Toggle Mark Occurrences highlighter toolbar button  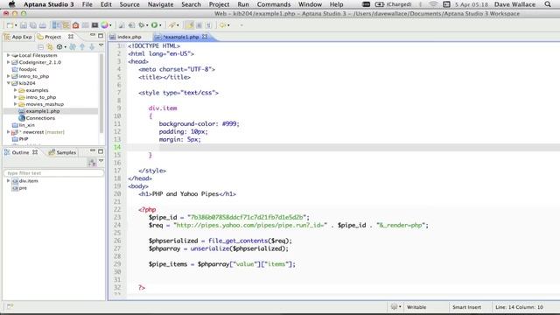coord(190,25)
